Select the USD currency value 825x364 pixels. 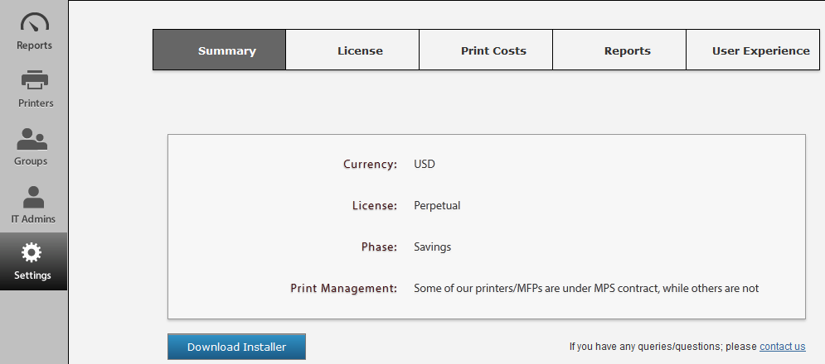point(424,164)
